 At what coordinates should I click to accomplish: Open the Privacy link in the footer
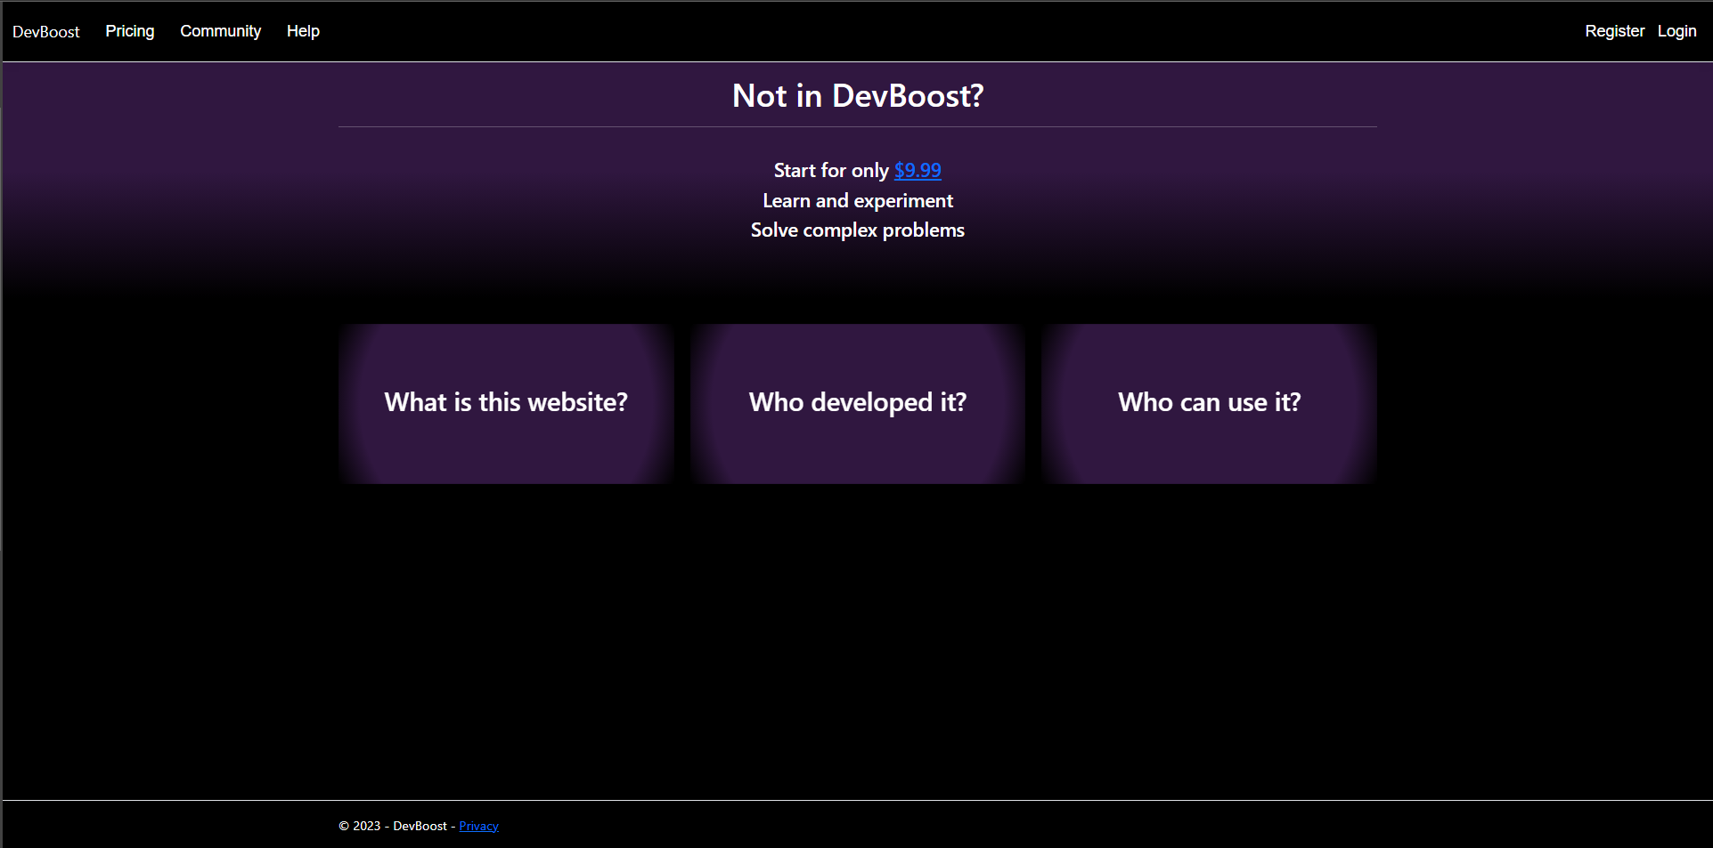[478, 825]
